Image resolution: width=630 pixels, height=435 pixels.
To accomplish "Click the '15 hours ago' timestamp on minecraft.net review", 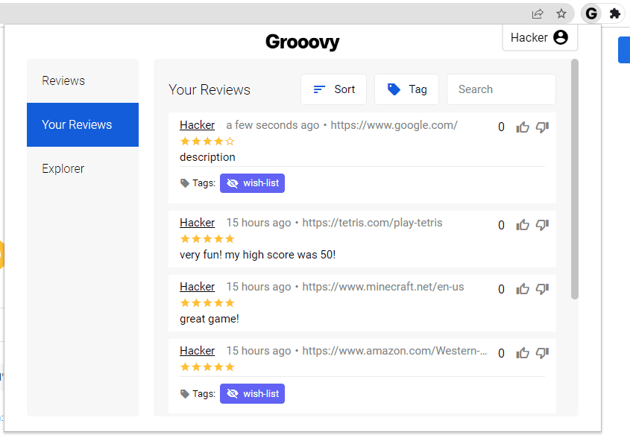I will tap(259, 287).
